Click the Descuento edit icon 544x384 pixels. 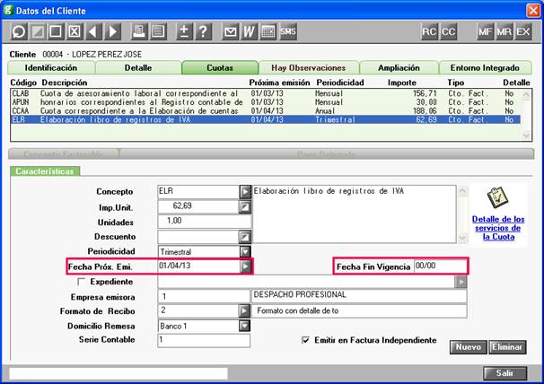click(245, 237)
